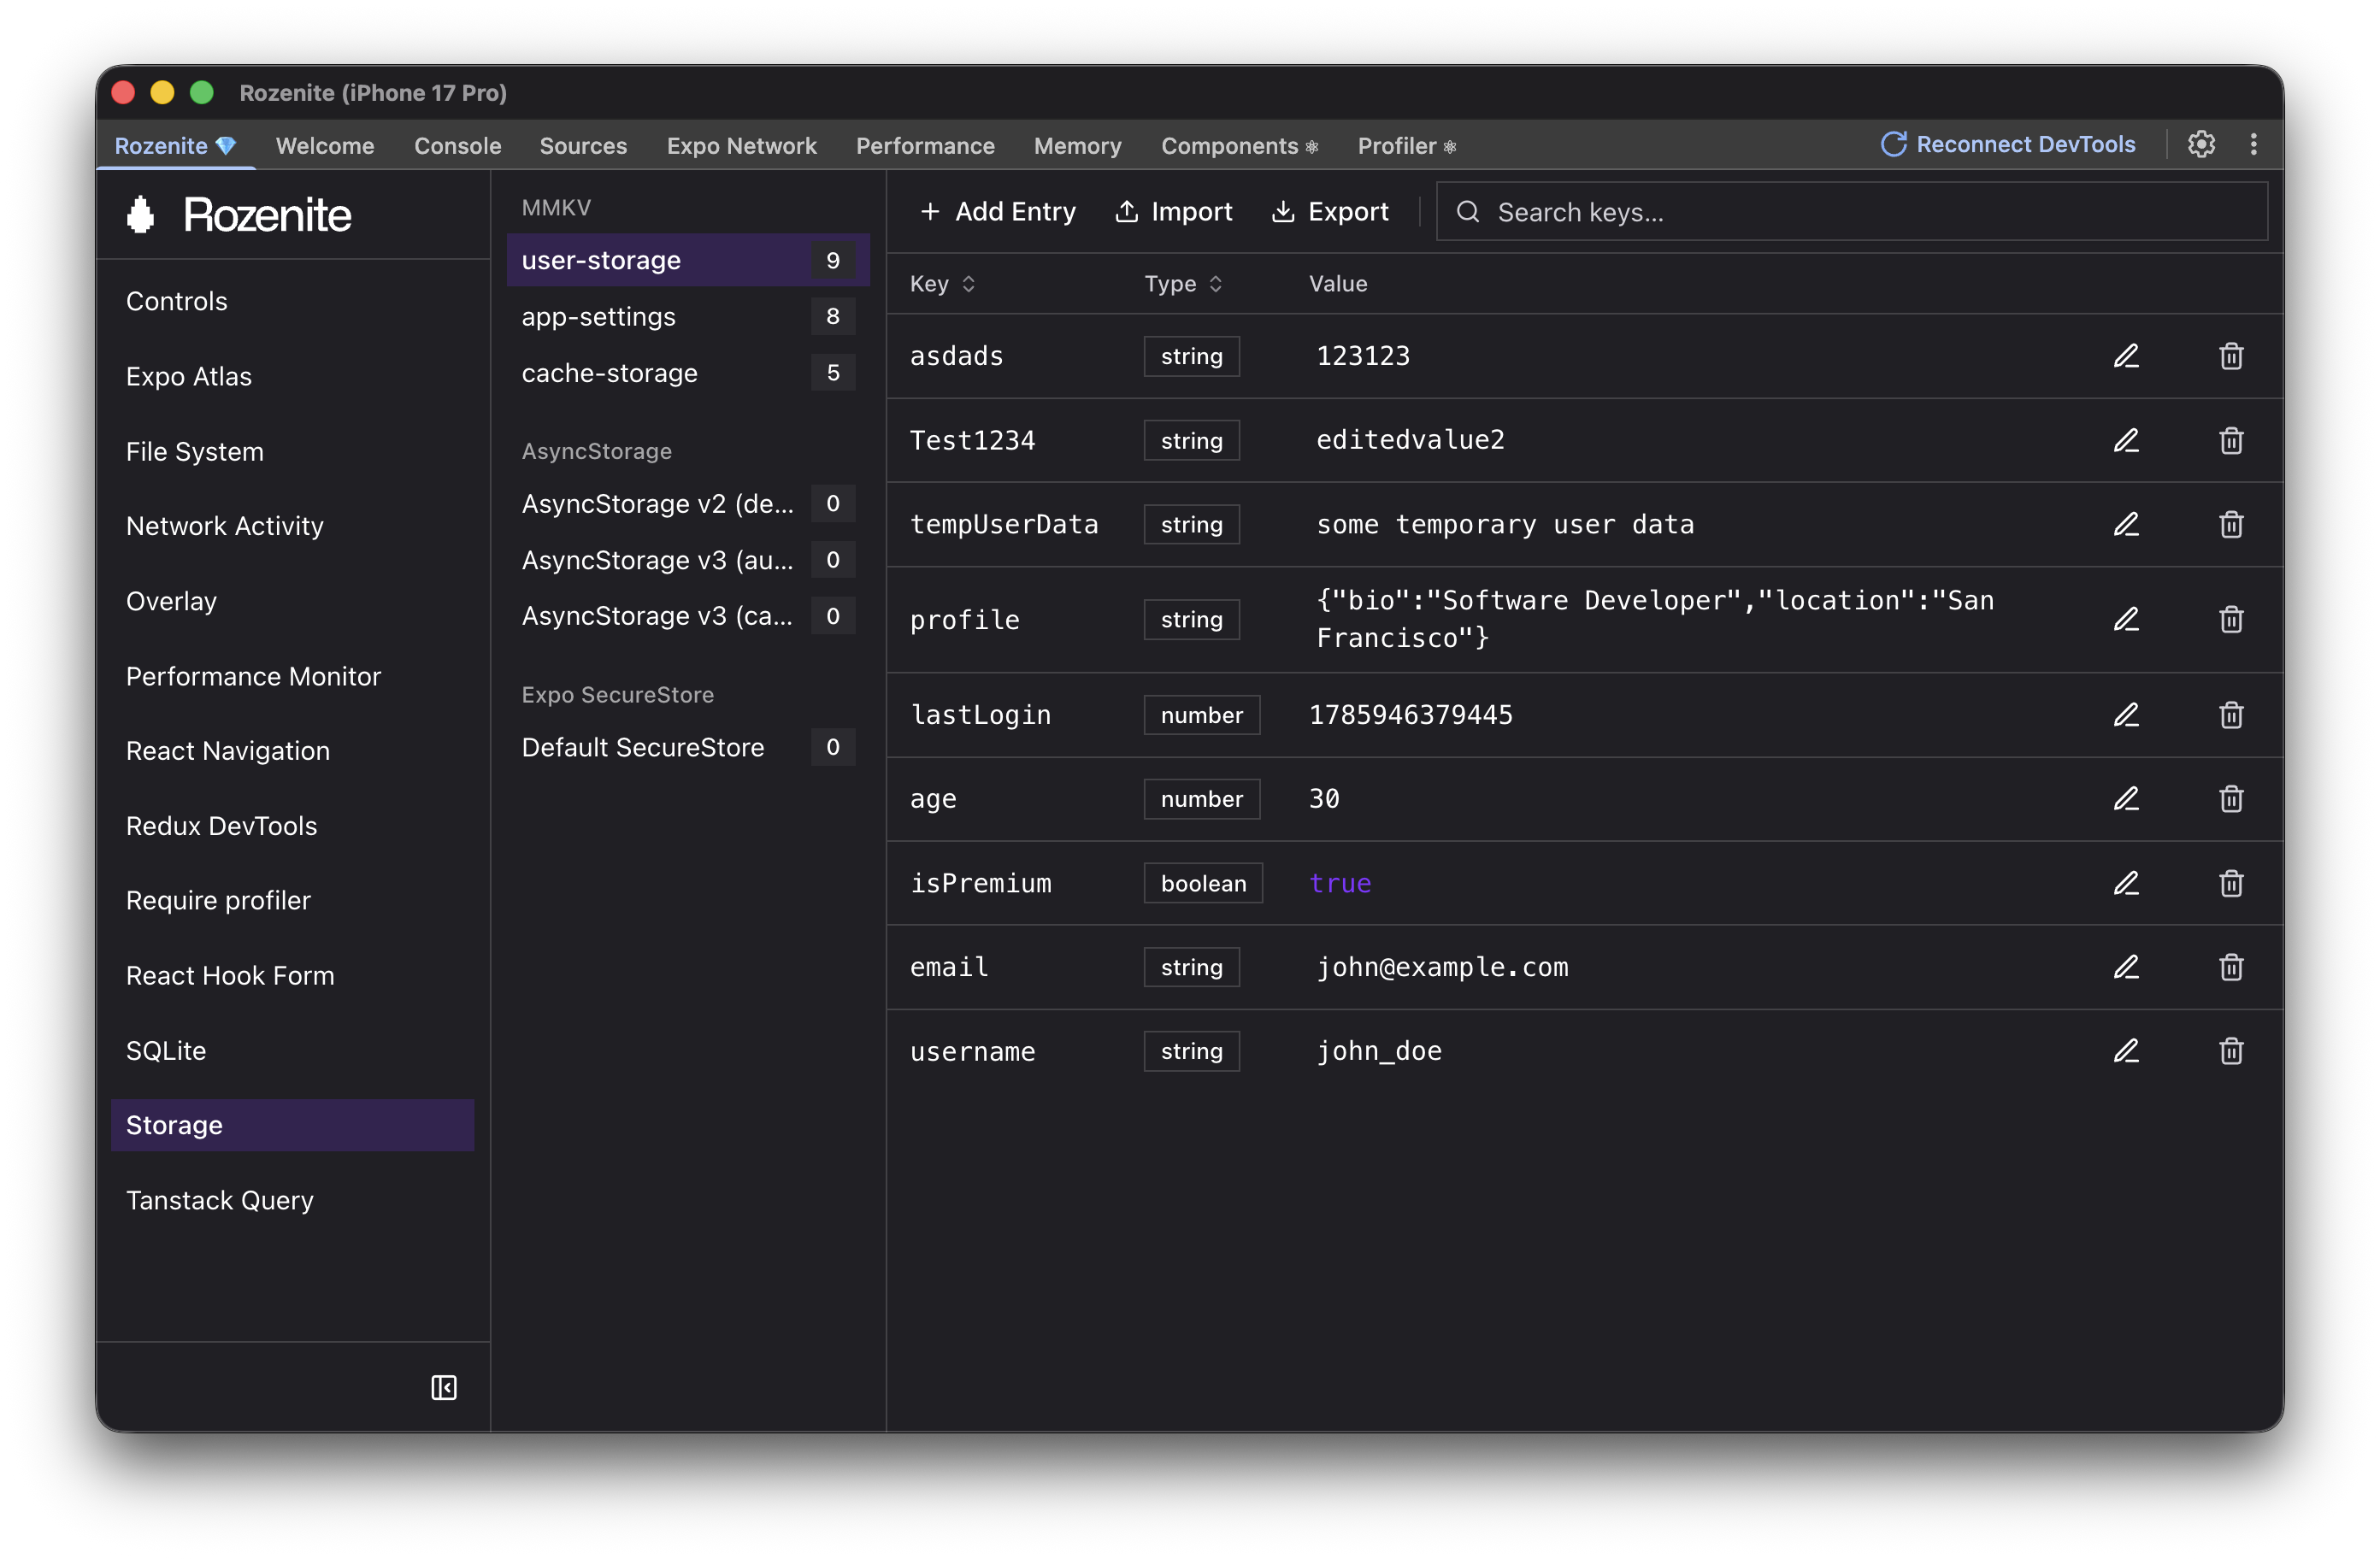This screenshot has width=2380, height=1559.
Task: Click the john@example.com value
Action: pyautogui.click(x=1442, y=967)
